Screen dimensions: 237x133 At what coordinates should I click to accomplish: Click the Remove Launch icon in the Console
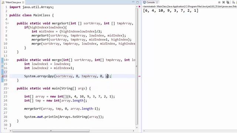(x=224, y=2)
